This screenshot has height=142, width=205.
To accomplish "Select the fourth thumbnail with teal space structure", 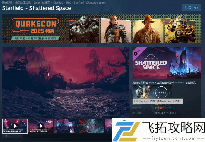I will pyautogui.click(x=92, y=126).
